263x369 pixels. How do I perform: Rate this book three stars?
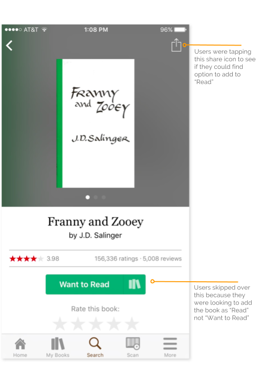coord(96,324)
